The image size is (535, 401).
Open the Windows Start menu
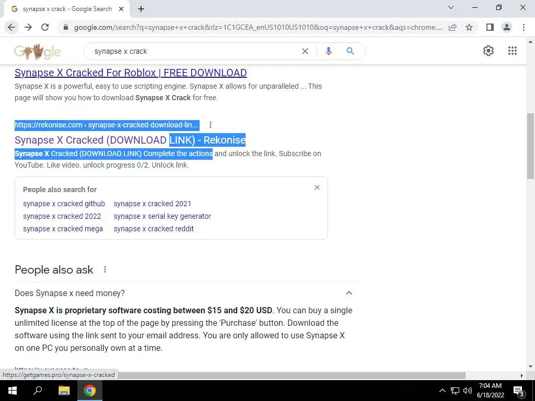[13, 391]
